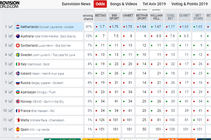Open France Bilal Hassani - Roi entry
The width and height of the screenshot is (211, 140).
click(49, 111)
